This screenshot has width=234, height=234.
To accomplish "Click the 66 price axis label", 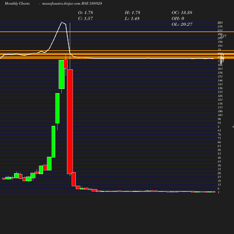I will coord(219,142).
